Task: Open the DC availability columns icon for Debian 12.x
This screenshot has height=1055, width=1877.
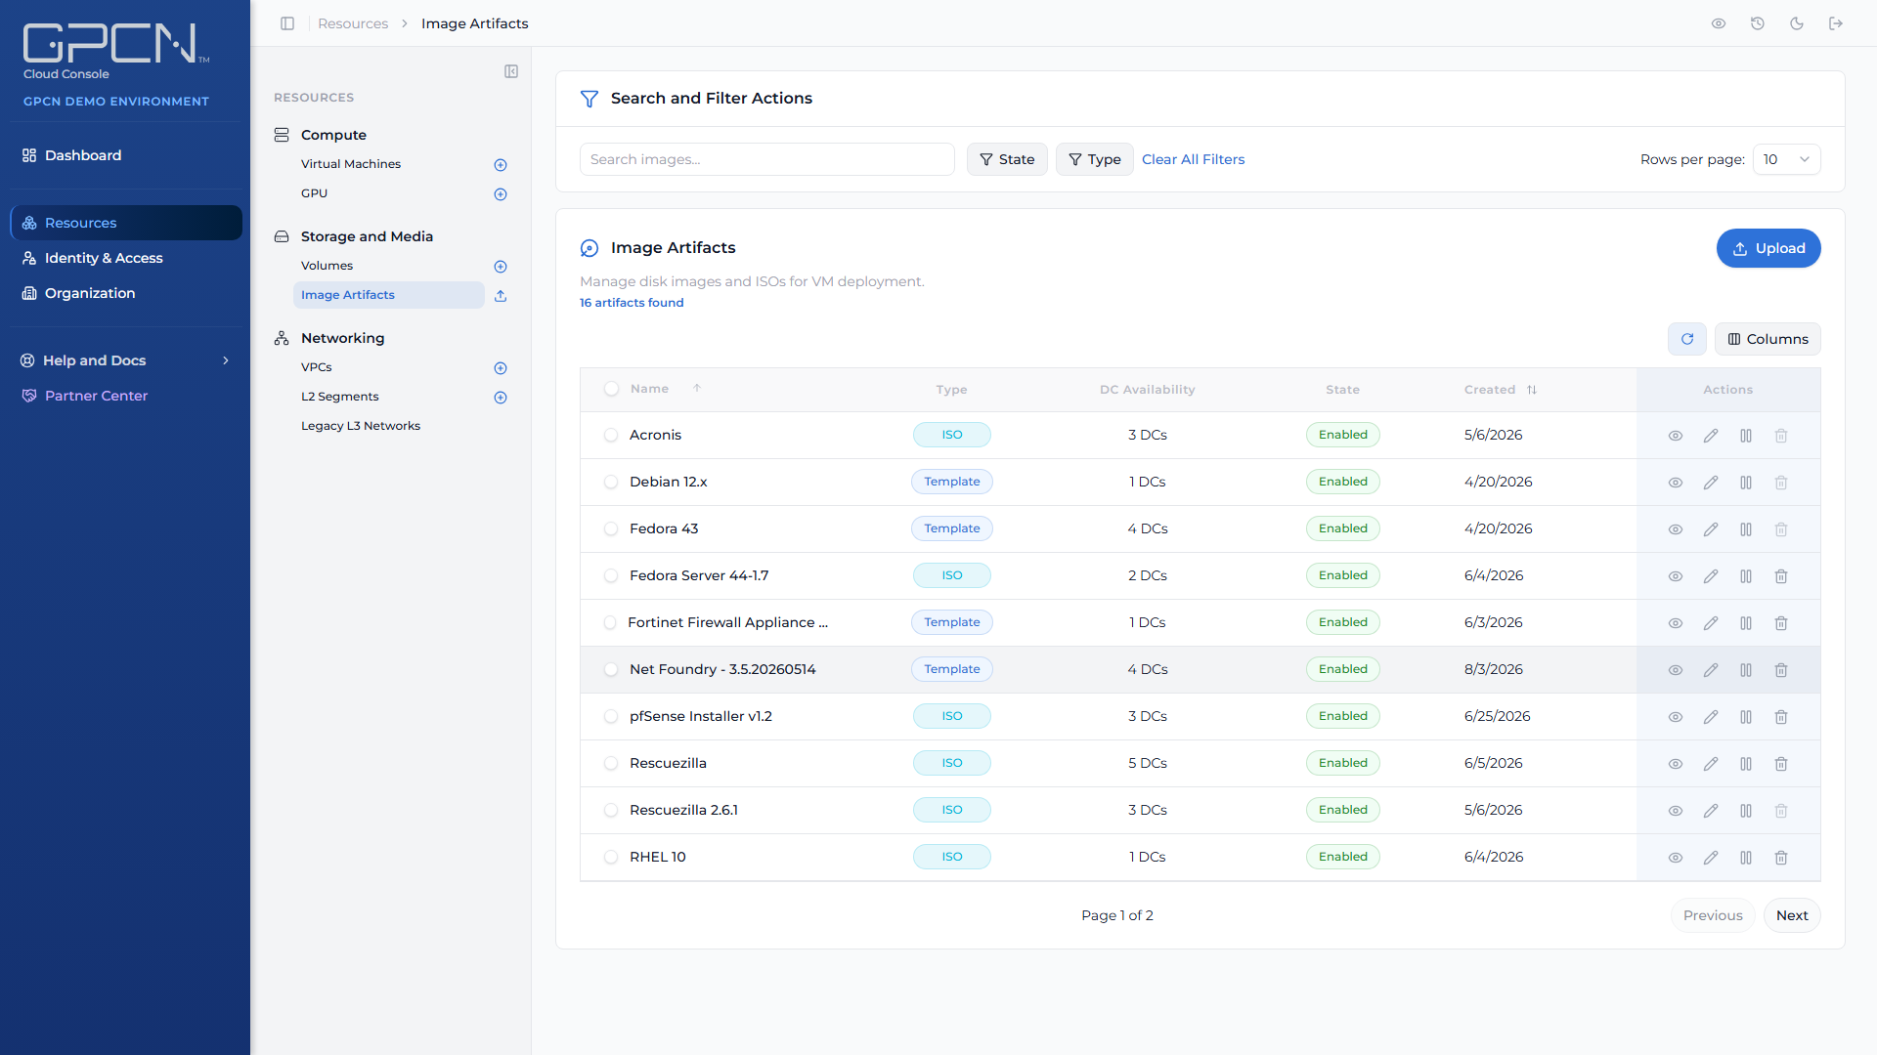Action: click(1745, 483)
